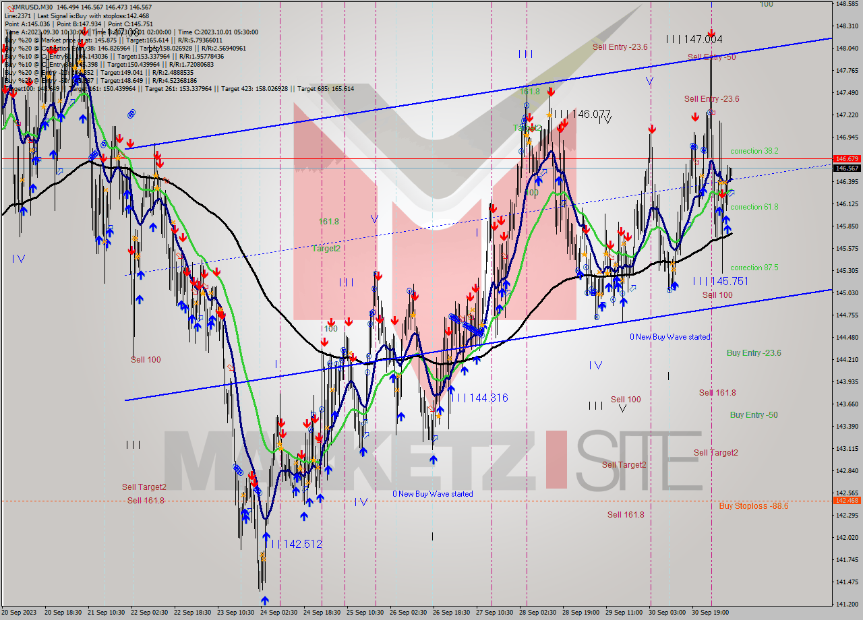Click the 143.935 price axis value
Image resolution: width=863 pixels, height=620 pixels.
pyautogui.click(x=847, y=381)
